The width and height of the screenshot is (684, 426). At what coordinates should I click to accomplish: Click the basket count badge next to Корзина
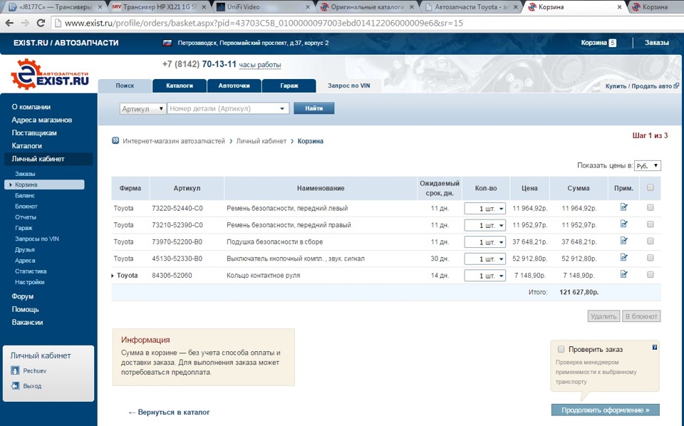[x=613, y=43]
